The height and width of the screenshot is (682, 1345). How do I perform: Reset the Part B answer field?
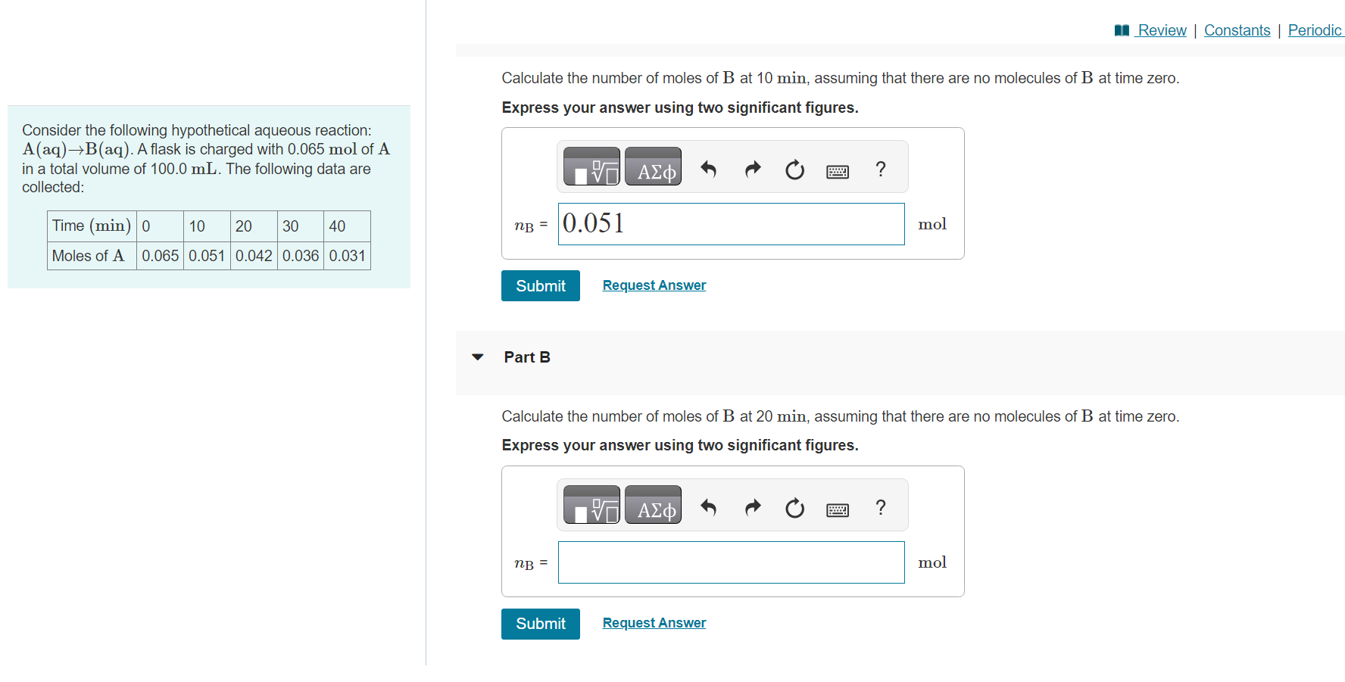pos(794,507)
